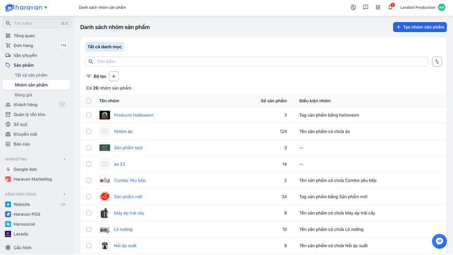
Task: Go to Tất cả sản phẩm submenu
Action: [31, 75]
